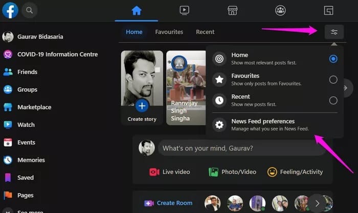The height and width of the screenshot is (213, 358).
Task: Open the Gaming icon in top navigation
Action: click(x=328, y=11)
